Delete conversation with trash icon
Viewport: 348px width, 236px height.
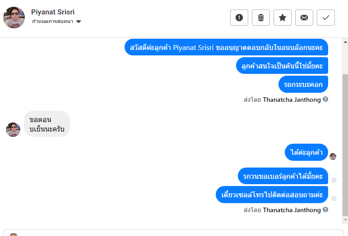(x=261, y=18)
